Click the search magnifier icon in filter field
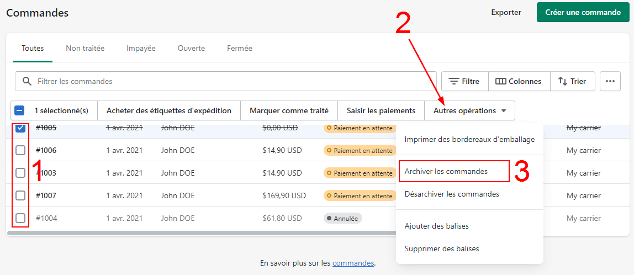The height and width of the screenshot is (275, 634). tap(27, 81)
